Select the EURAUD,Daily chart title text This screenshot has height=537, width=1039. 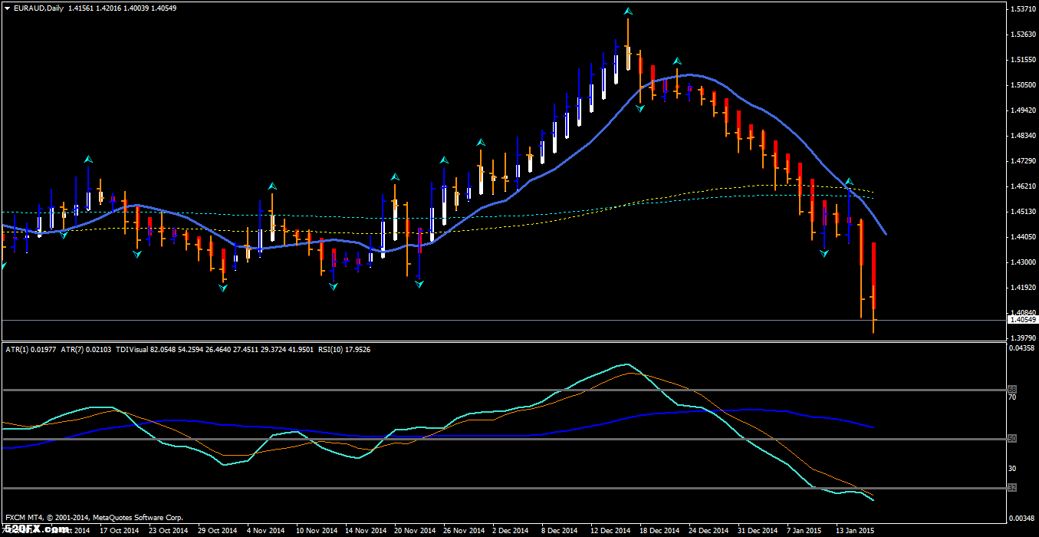[39, 8]
